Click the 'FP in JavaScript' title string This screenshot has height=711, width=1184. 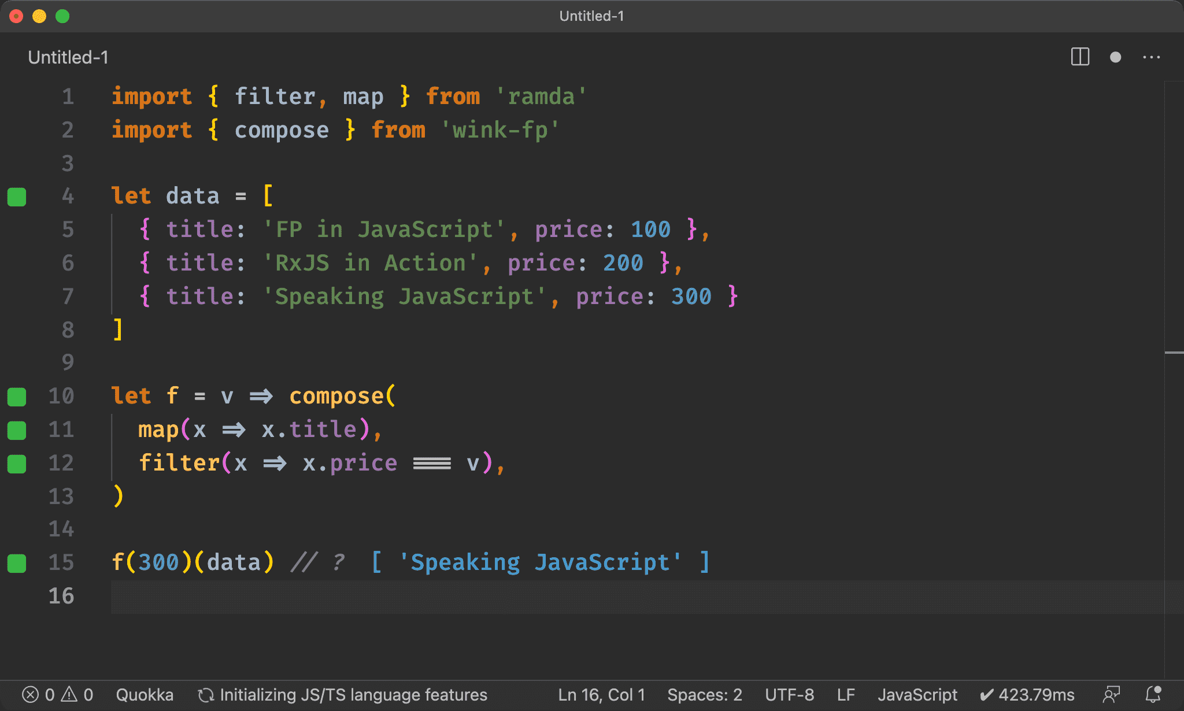point(384,229)
